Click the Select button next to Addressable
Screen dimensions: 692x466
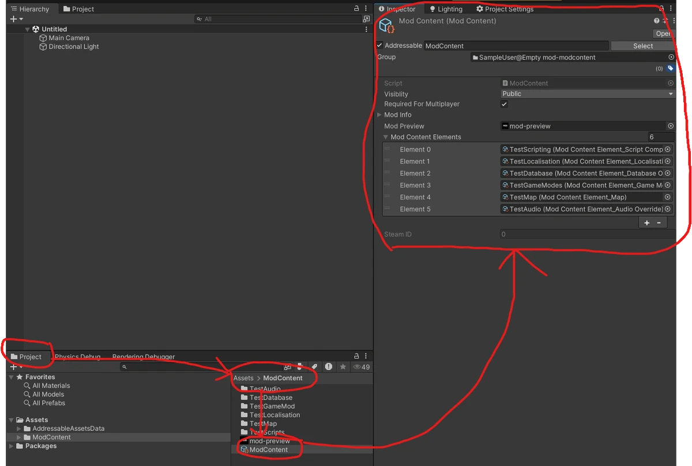(642, 46)
